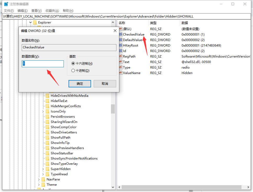Open the 收藏夹(A) menu

coord(52,11)
